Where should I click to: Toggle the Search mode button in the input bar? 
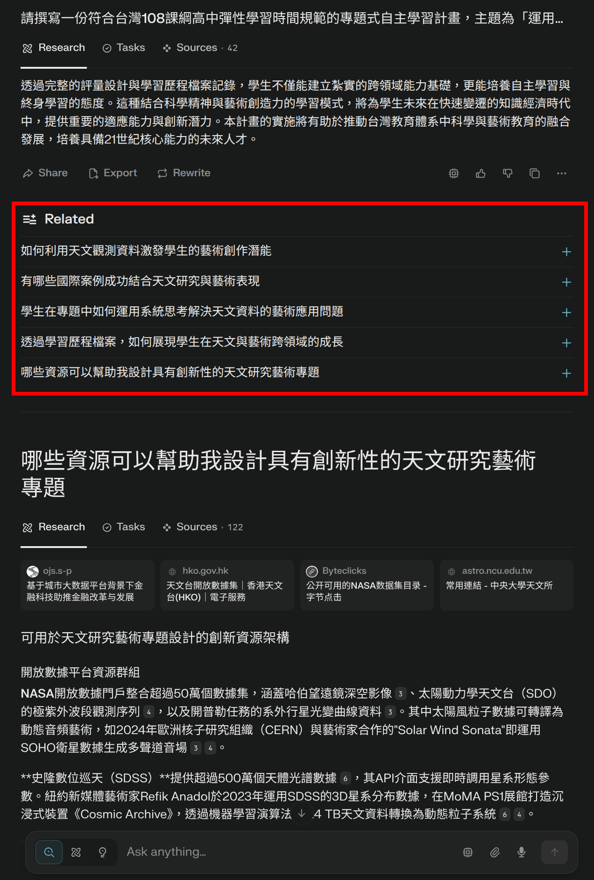coord(49,852)
